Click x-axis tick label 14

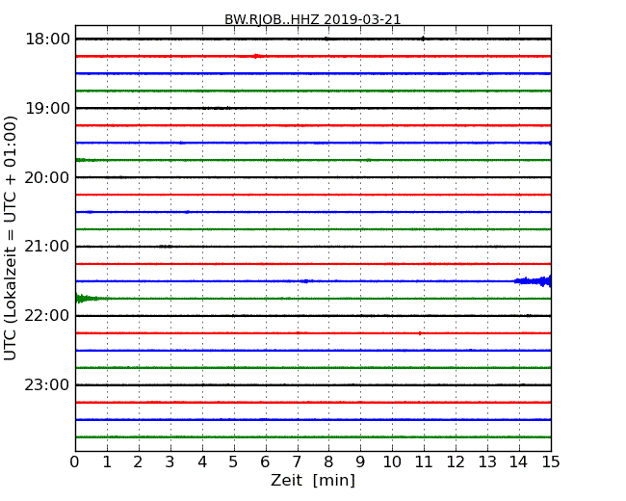point(519,462)
